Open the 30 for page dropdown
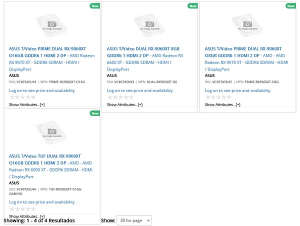The image size is (300, 226). [x=133, y=220]
